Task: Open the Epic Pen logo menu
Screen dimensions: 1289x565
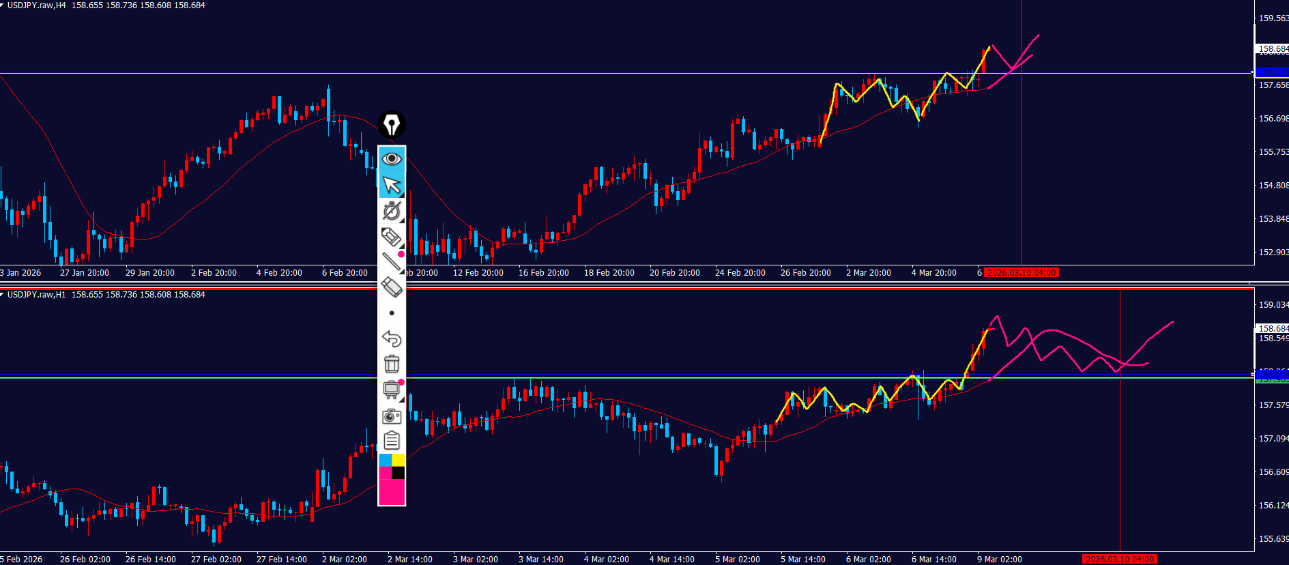Action: [x=392, y=125]
